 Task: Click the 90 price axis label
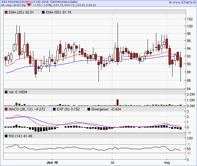click(189, 64)
